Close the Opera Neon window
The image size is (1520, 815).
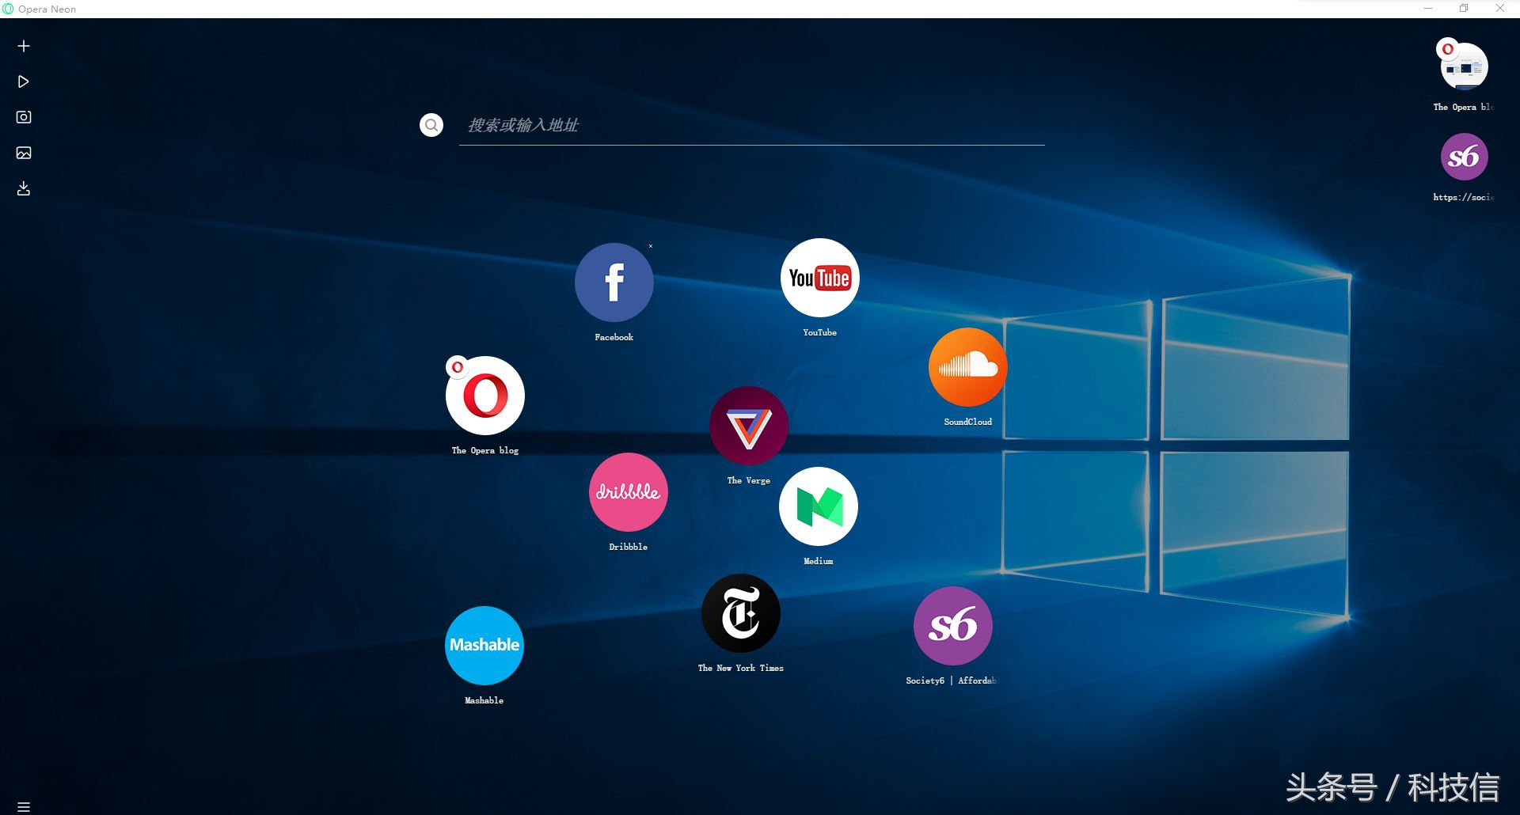pos(1499,9)
